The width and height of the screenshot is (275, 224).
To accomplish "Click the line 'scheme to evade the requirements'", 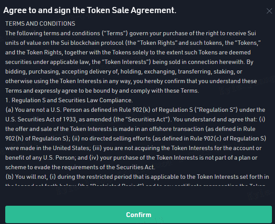I will point(80,167).
